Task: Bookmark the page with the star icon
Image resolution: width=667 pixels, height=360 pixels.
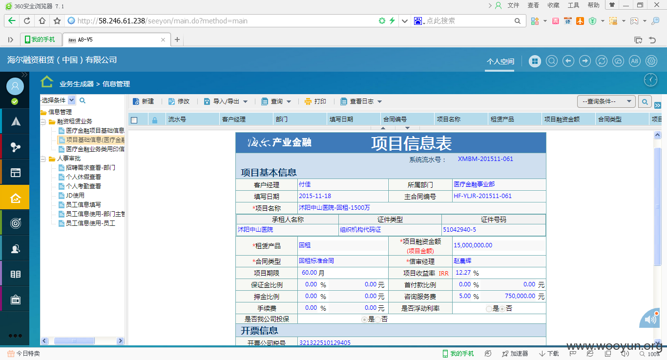Action: click(x=57, y=21)
